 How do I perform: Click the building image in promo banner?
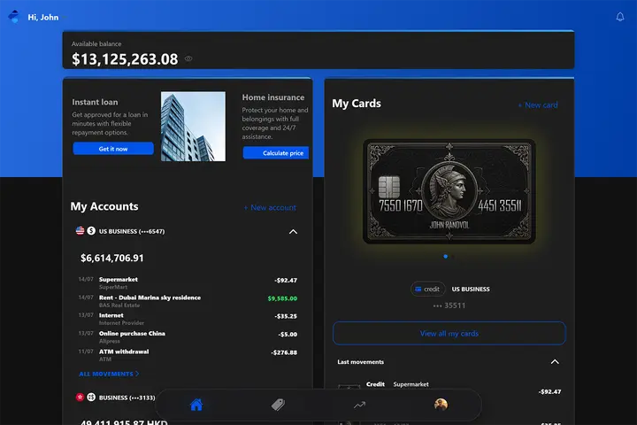coord(194,126)
